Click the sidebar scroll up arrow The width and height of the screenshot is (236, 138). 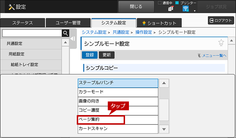[x=65, y=42]
